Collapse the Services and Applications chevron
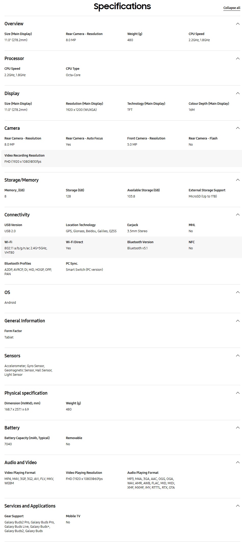The width and height of the screenshot is (242, 542). [x=238, y=506]
